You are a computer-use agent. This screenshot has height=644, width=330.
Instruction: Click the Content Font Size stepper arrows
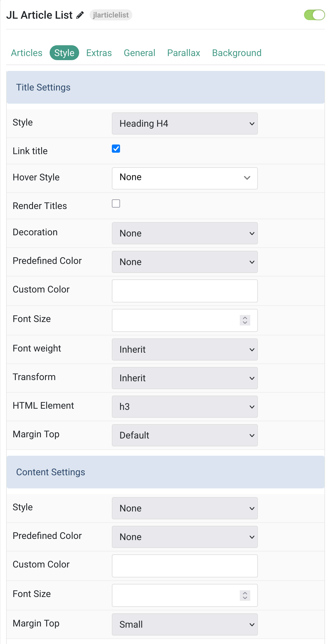245,595
